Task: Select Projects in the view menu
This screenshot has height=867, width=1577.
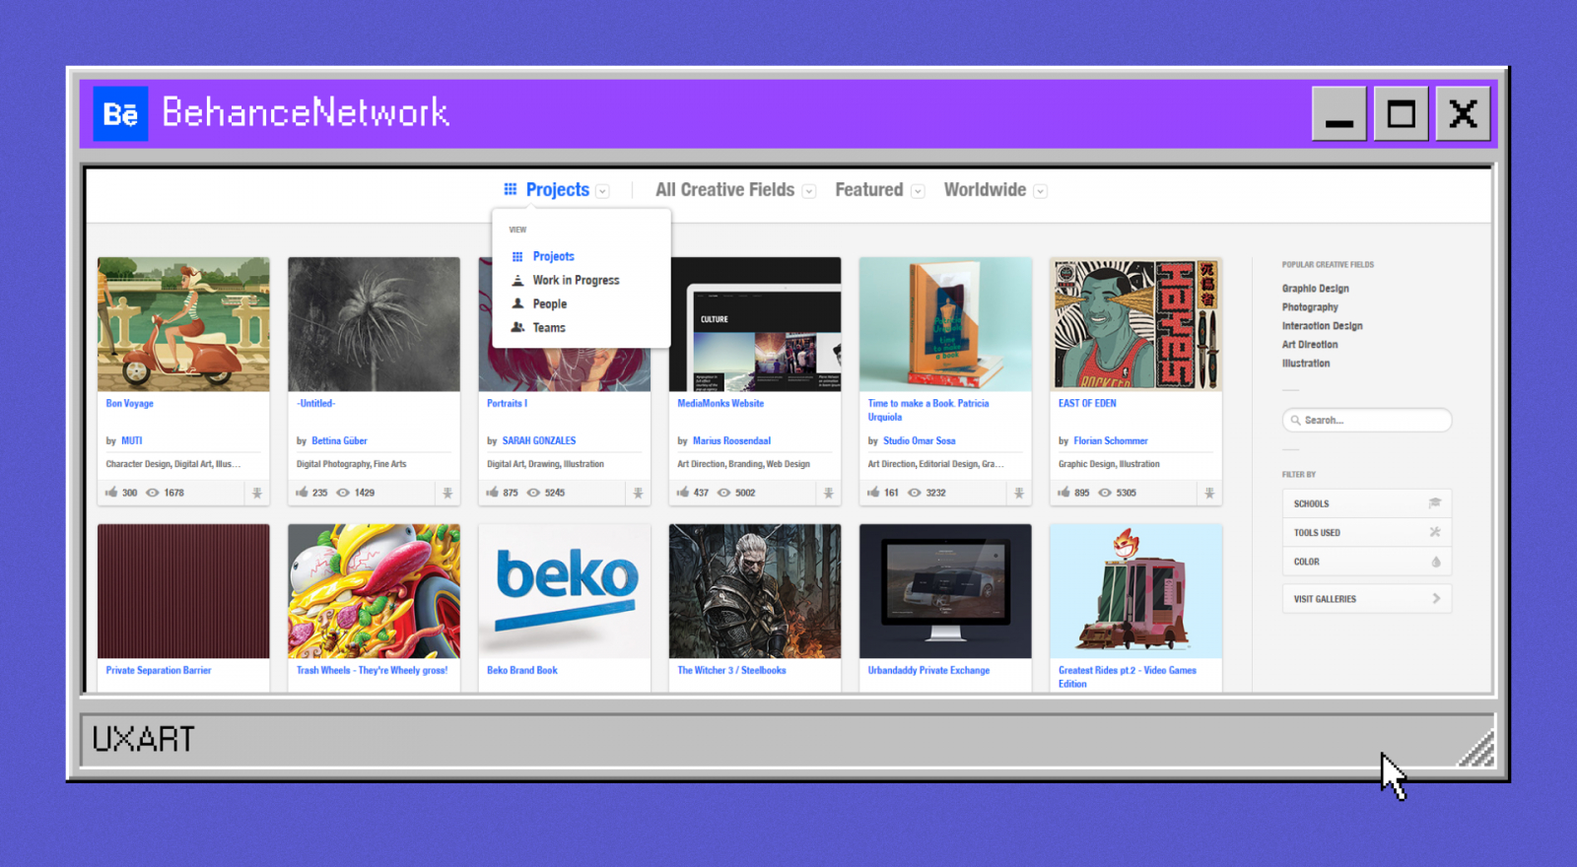Action: 554,256
